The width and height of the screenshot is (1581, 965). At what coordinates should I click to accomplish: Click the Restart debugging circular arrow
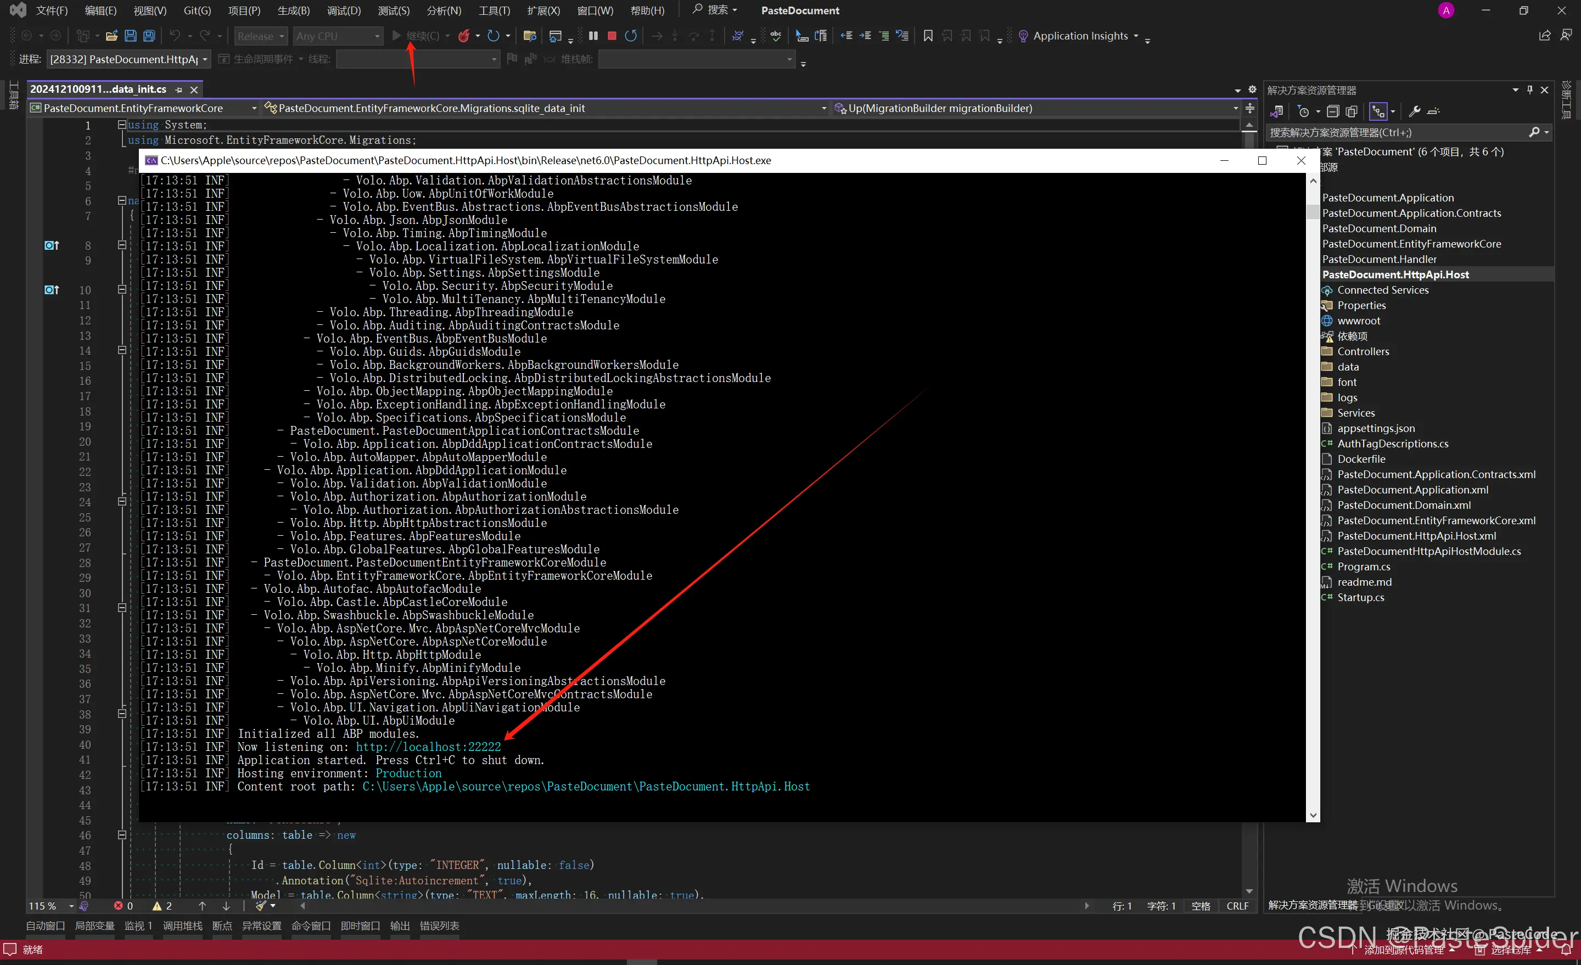pos(631,36)
